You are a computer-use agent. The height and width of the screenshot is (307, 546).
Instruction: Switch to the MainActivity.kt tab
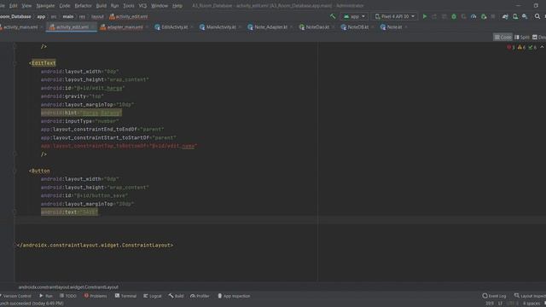(x=221, y=27)
